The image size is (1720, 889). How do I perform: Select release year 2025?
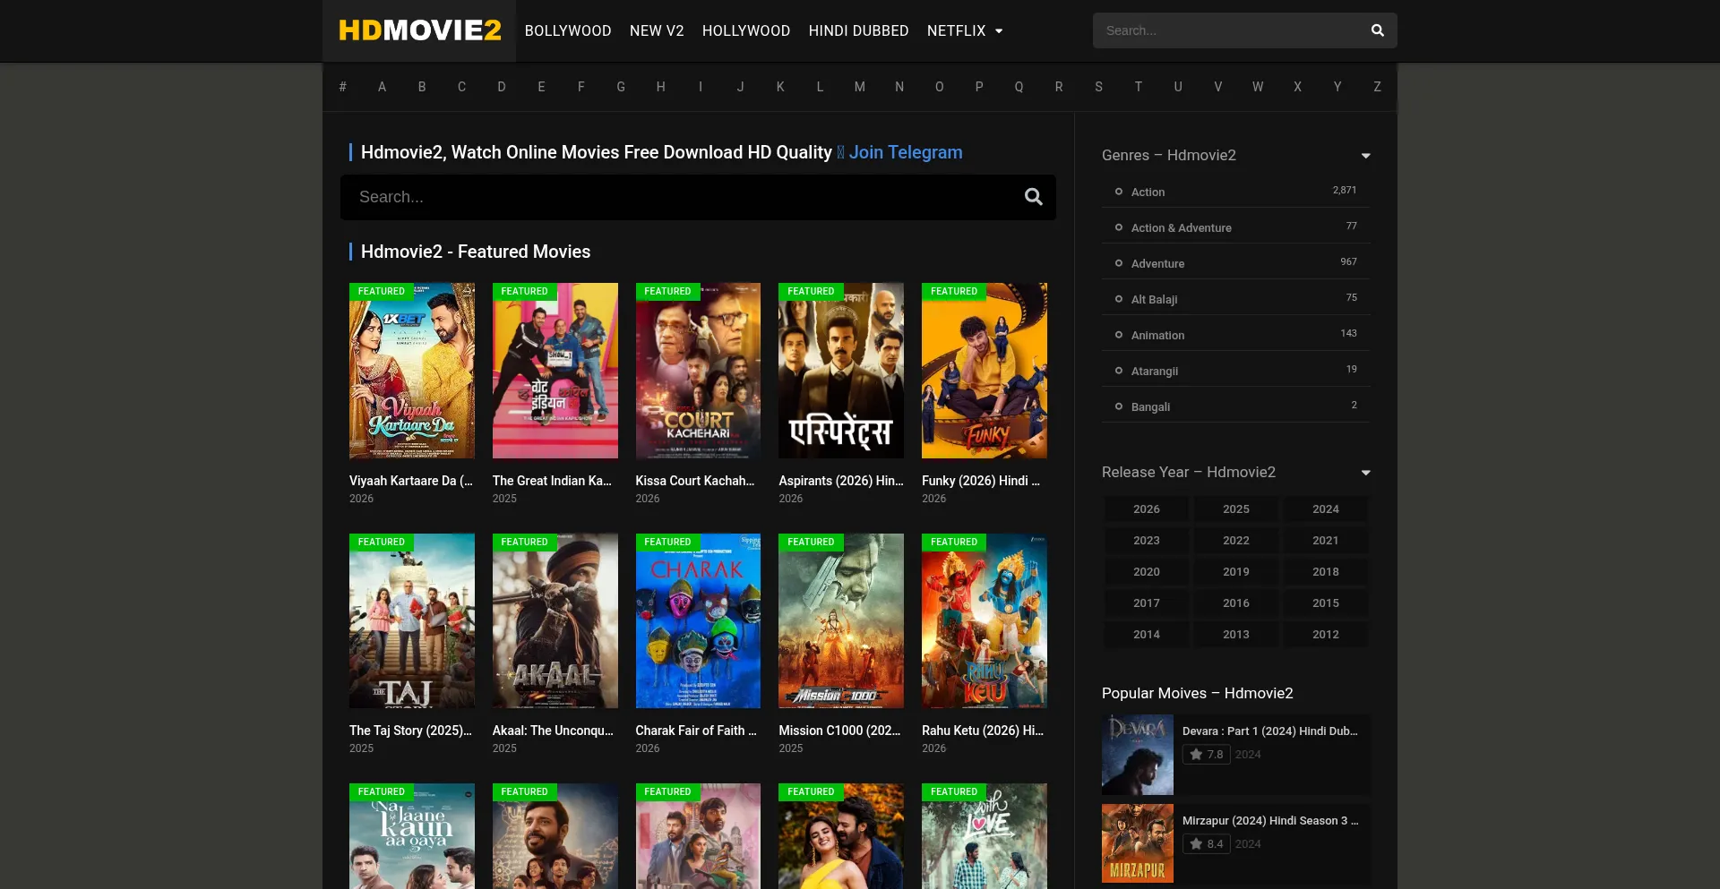(x=1236, y=509)
